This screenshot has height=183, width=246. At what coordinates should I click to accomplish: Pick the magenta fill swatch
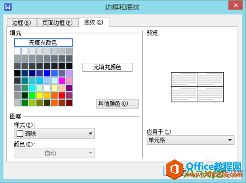[62, 80]
